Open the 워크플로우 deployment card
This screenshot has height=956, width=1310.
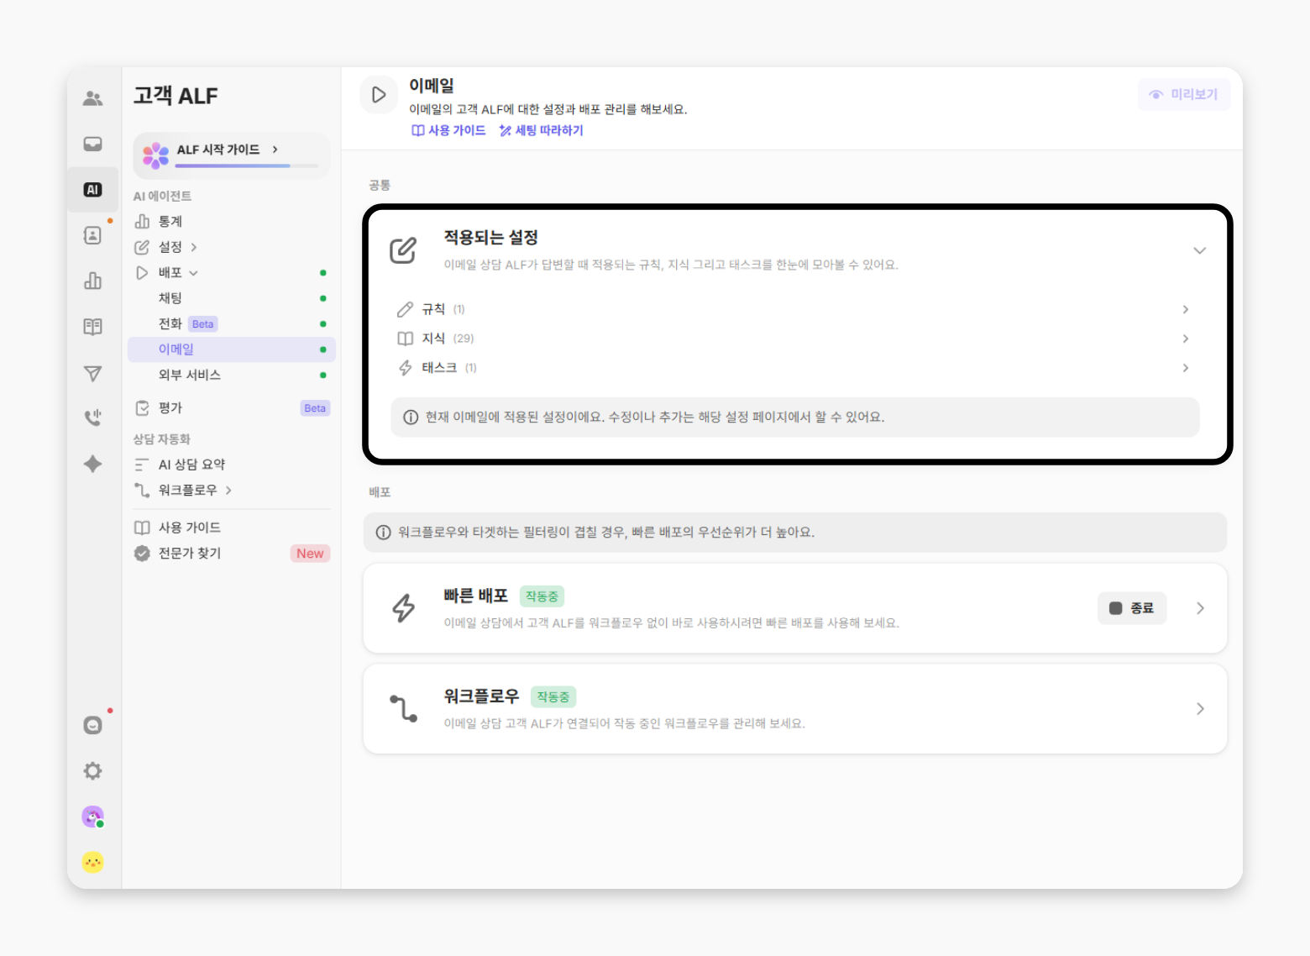click(794, 709)
